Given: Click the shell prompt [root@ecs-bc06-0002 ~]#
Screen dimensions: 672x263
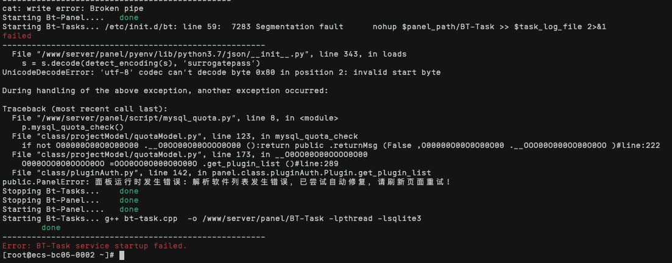Looking at the screenshot, I should 58,255.
